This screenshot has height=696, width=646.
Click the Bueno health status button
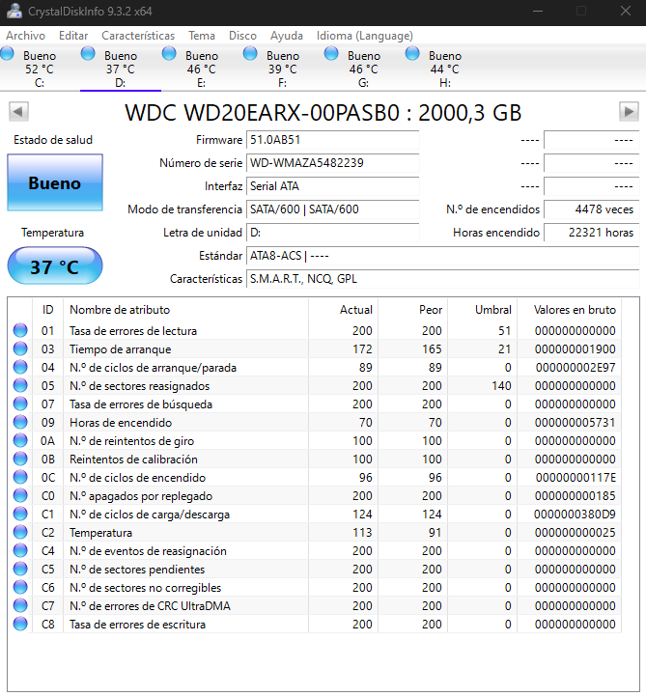pyautogui.click(x=55, y=182)
